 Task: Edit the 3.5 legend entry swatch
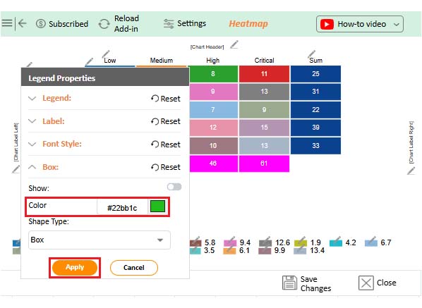pos(195,251)
